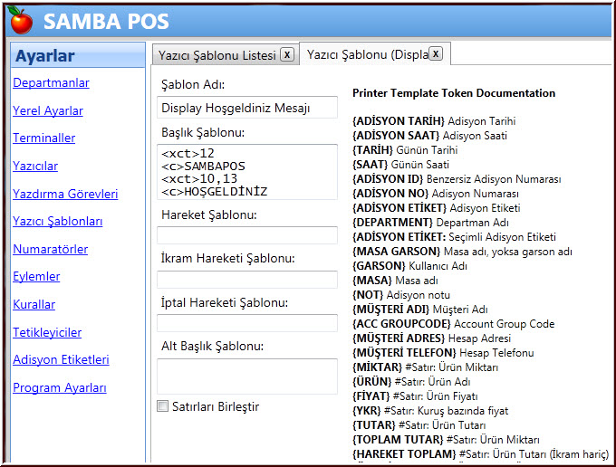Image resolution: width=616 pixels, height=467 pixels.
Task: Close the Yazıcı Şablonu Listesi tab
Action: tap(286, 54)
